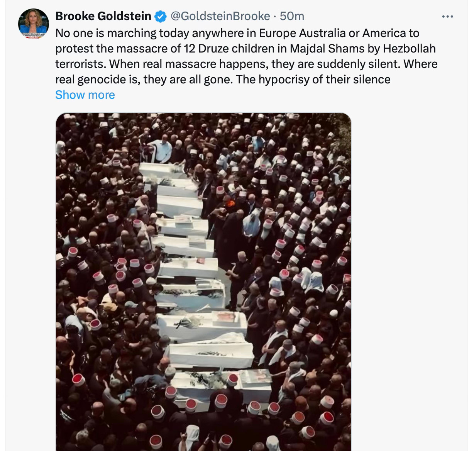
Task: Visit author page via bold name
Action: (x=103, y=16)
